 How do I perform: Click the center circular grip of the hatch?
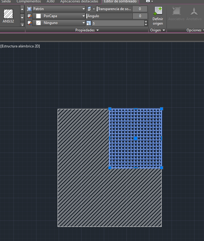[136, 138]
